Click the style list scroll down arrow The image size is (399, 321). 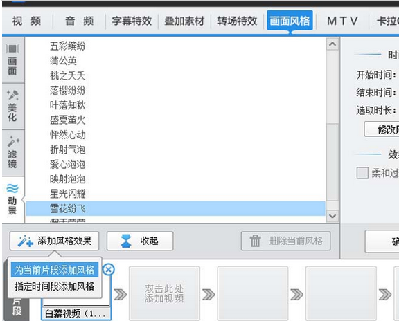[332, 216]
